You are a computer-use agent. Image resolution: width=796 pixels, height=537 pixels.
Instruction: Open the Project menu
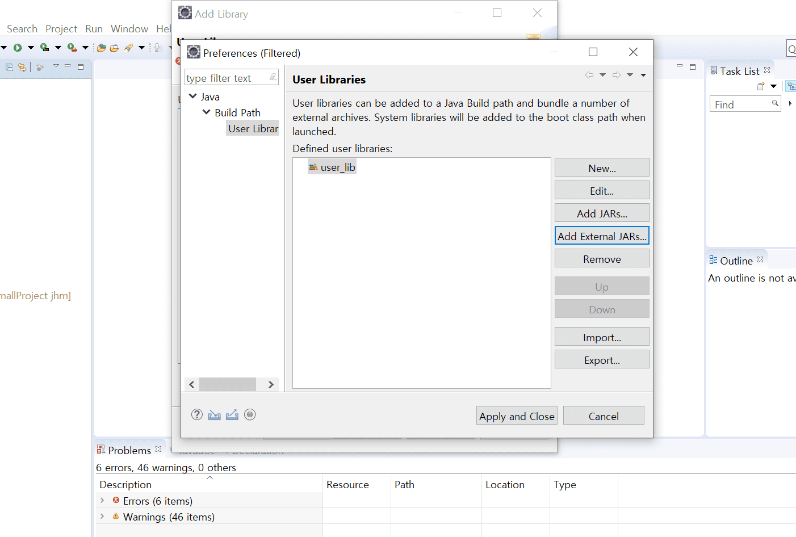[61, 29]
